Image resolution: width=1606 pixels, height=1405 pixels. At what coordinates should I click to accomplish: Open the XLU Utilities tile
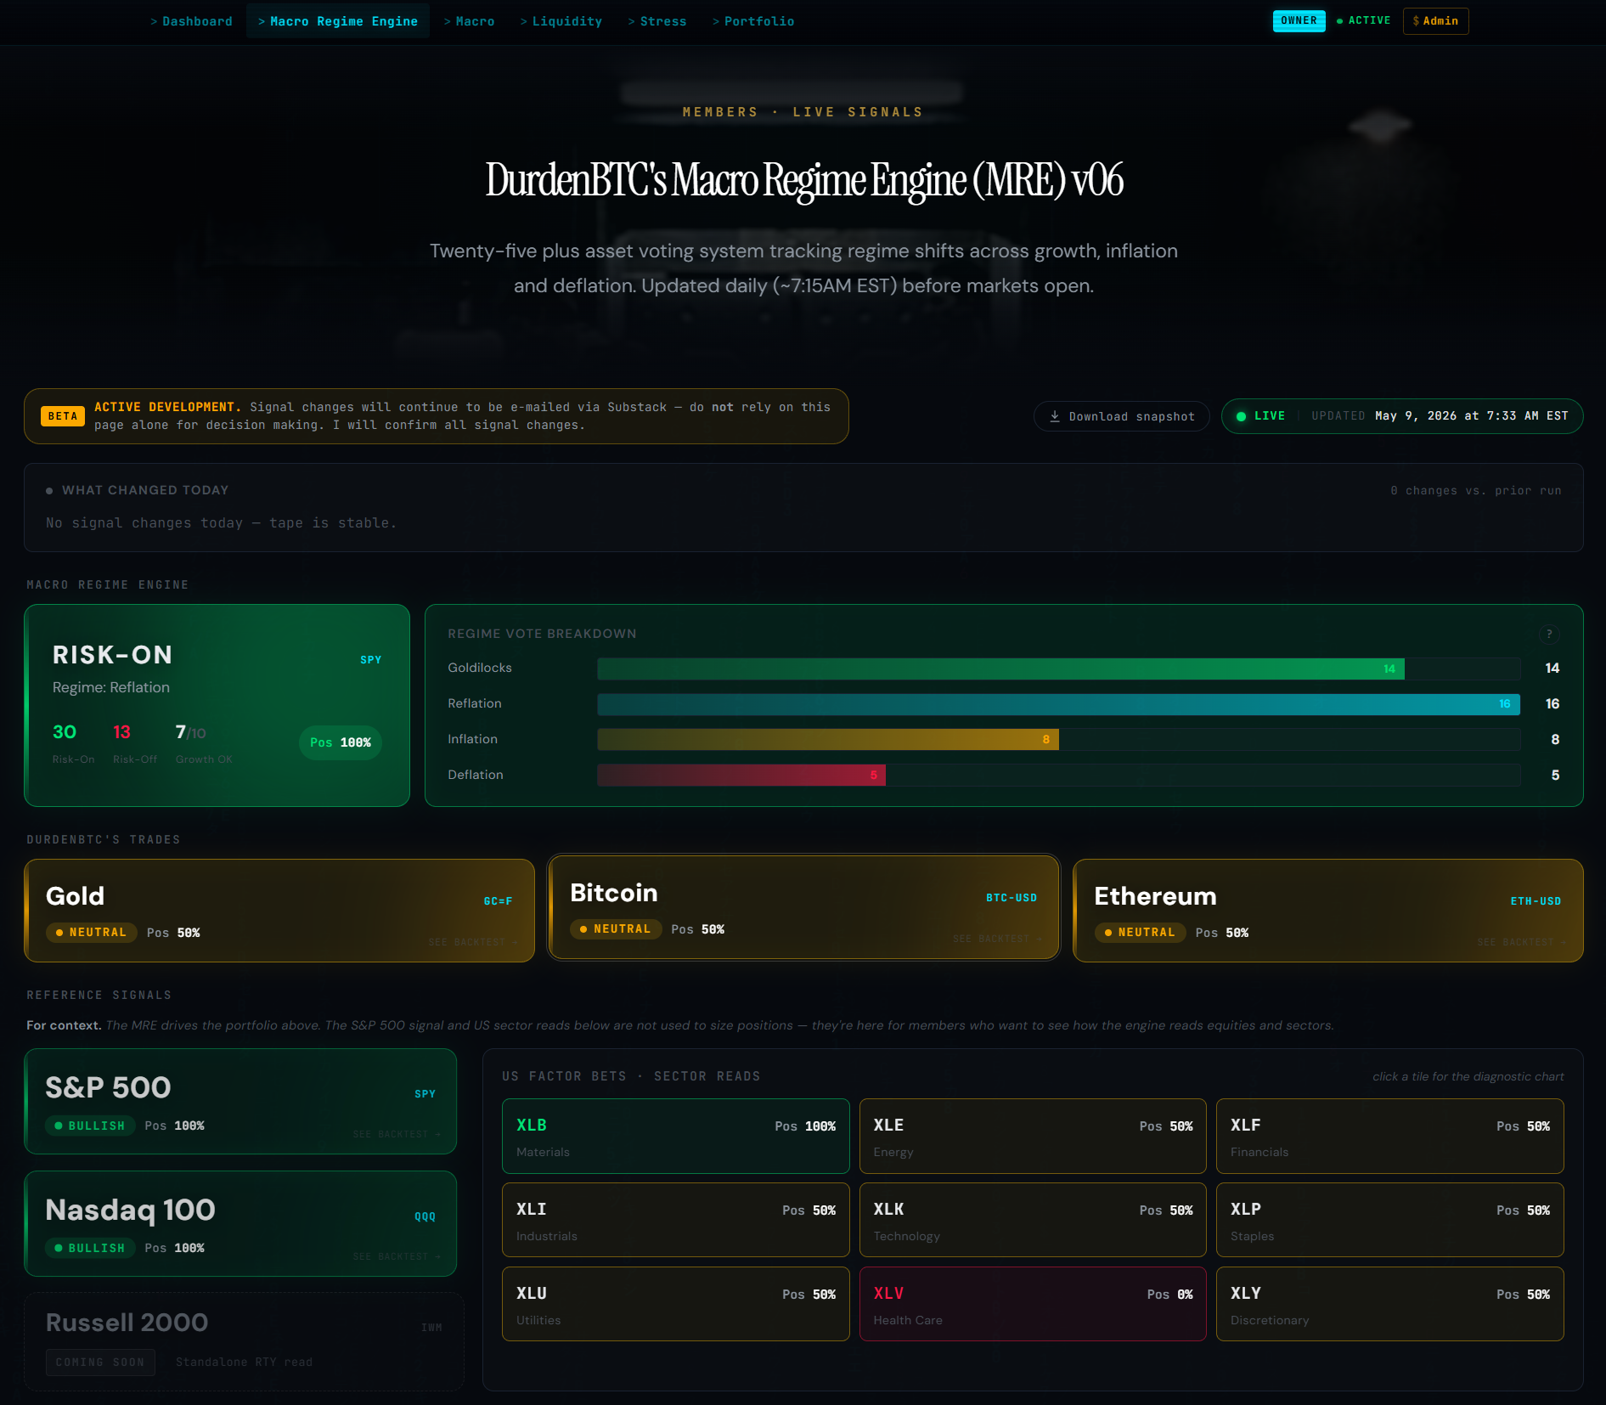coord(676,1304)
